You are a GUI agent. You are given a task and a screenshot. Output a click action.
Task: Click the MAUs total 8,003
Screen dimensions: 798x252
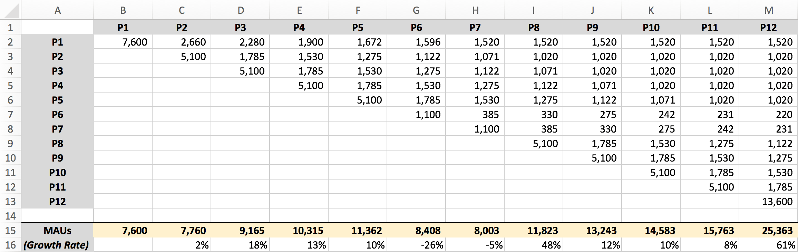click(x=475, y=230)
